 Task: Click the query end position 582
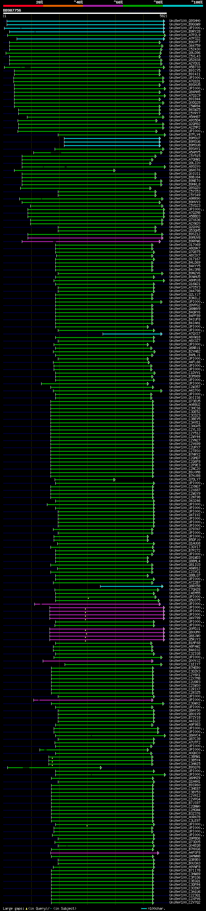[163, 16]
